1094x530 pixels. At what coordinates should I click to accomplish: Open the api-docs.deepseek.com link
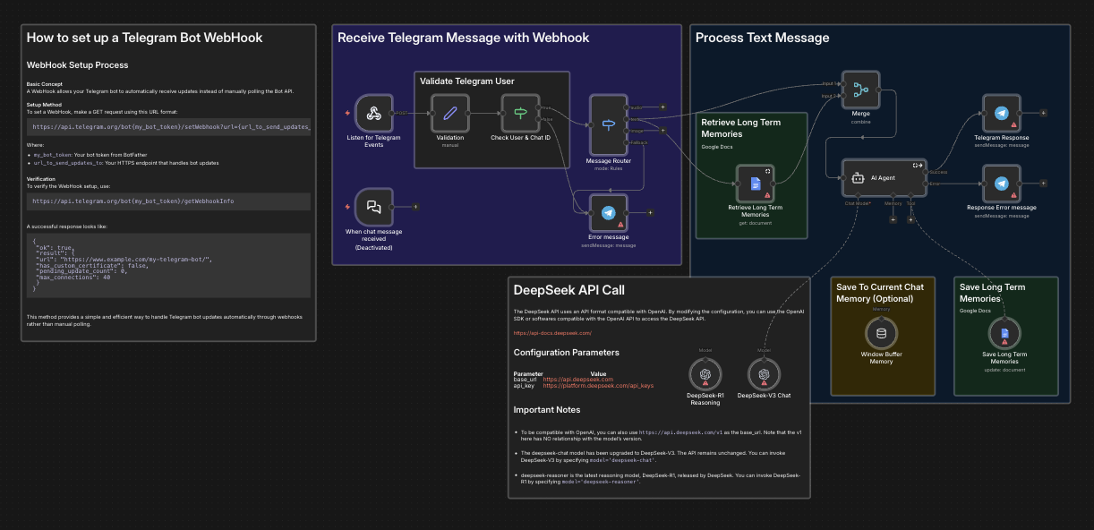pos(552,333)
